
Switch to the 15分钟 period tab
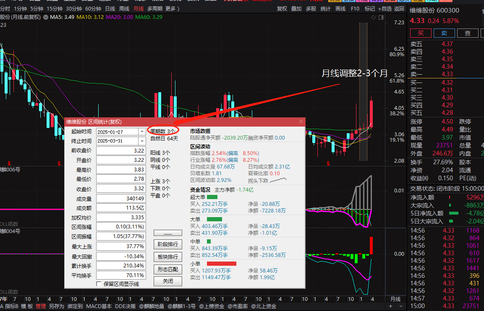click(x=54, y=9)
